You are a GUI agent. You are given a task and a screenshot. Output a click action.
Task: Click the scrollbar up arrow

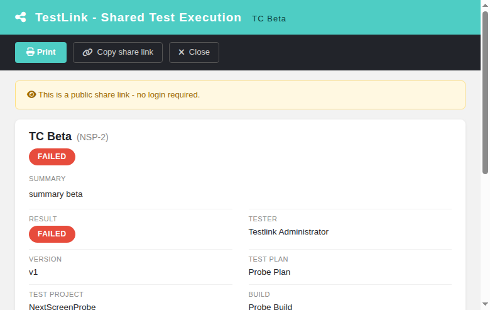(x=485, y=5)
